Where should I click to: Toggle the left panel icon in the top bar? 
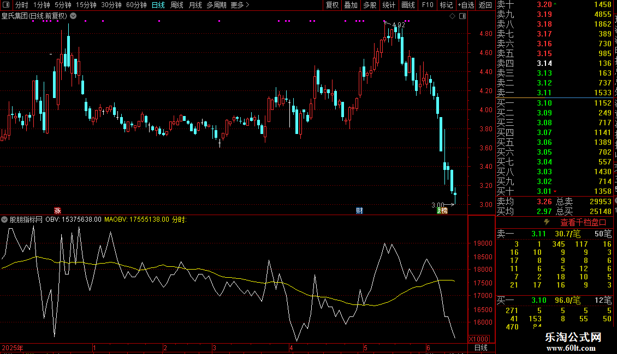tap(6, 5)
